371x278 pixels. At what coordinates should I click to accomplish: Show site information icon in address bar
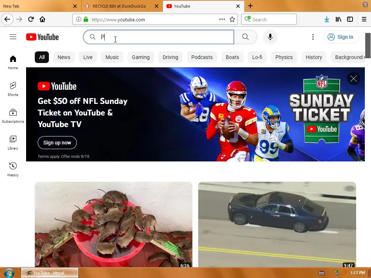tap(79, 20)
